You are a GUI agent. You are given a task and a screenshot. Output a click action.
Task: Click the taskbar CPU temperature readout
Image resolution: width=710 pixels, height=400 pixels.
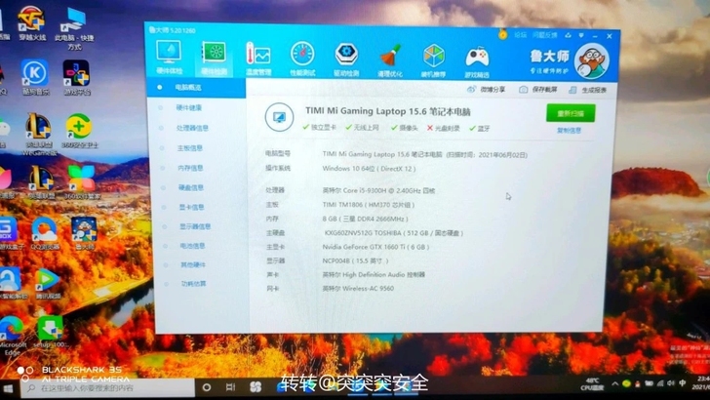tap(593, 384)
